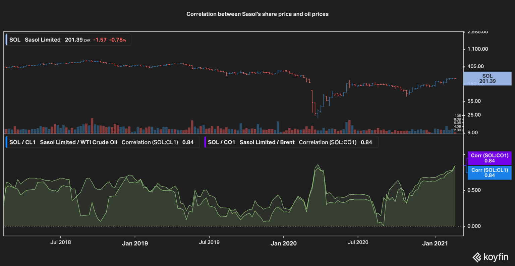Click the Jan 2019 date axis label
The image size is (515, 266).
coord(135,243)
